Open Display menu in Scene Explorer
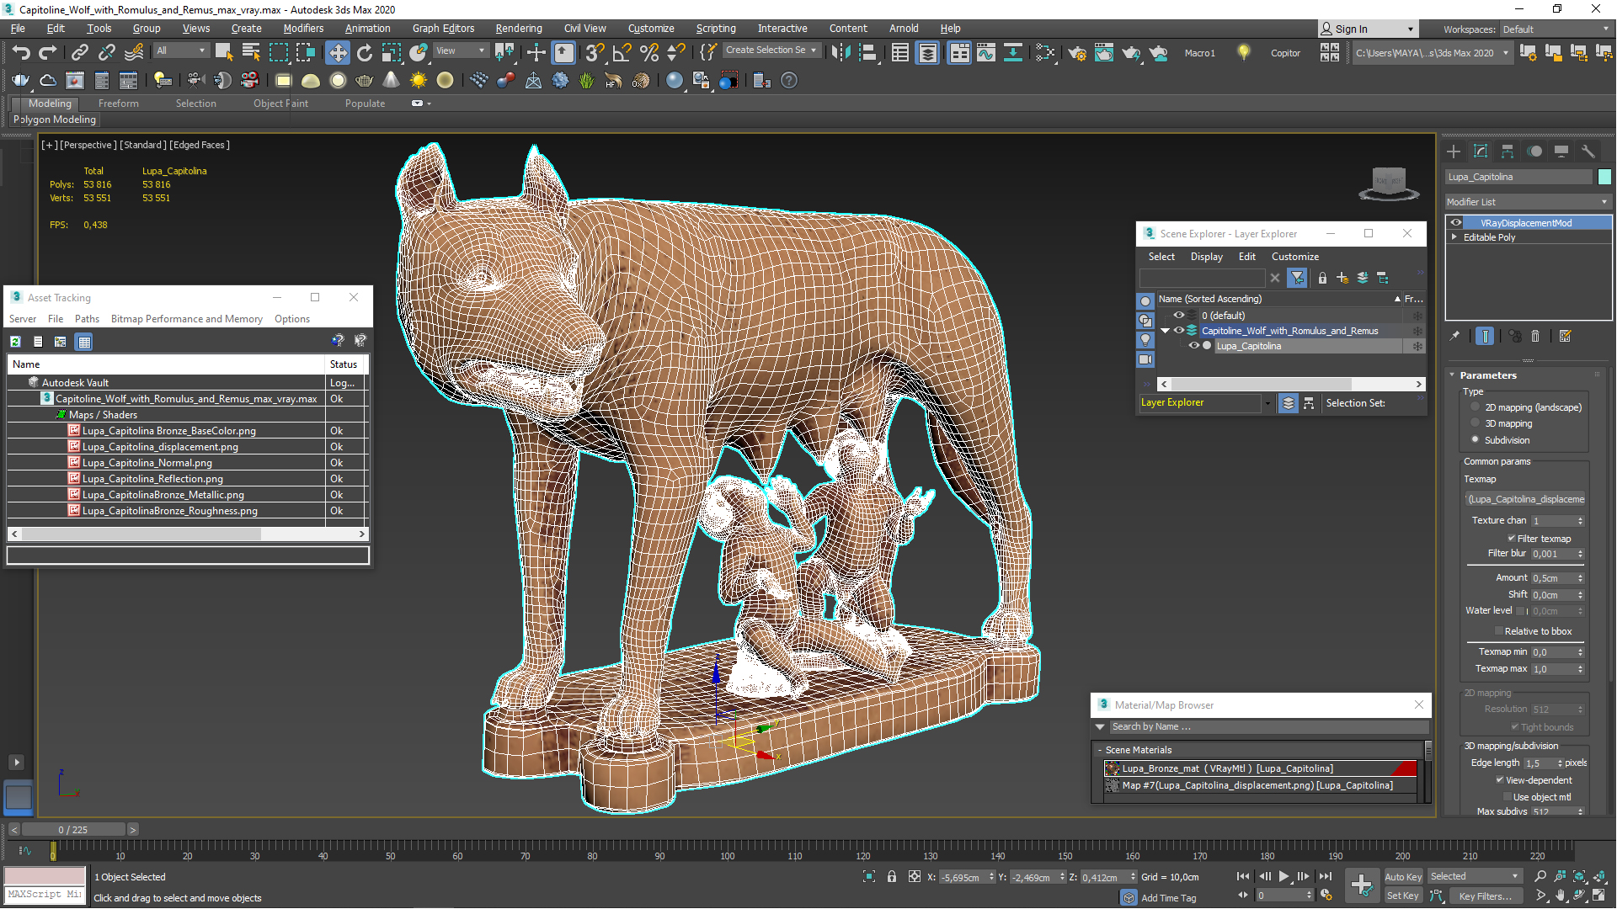 pos(1206,257)
